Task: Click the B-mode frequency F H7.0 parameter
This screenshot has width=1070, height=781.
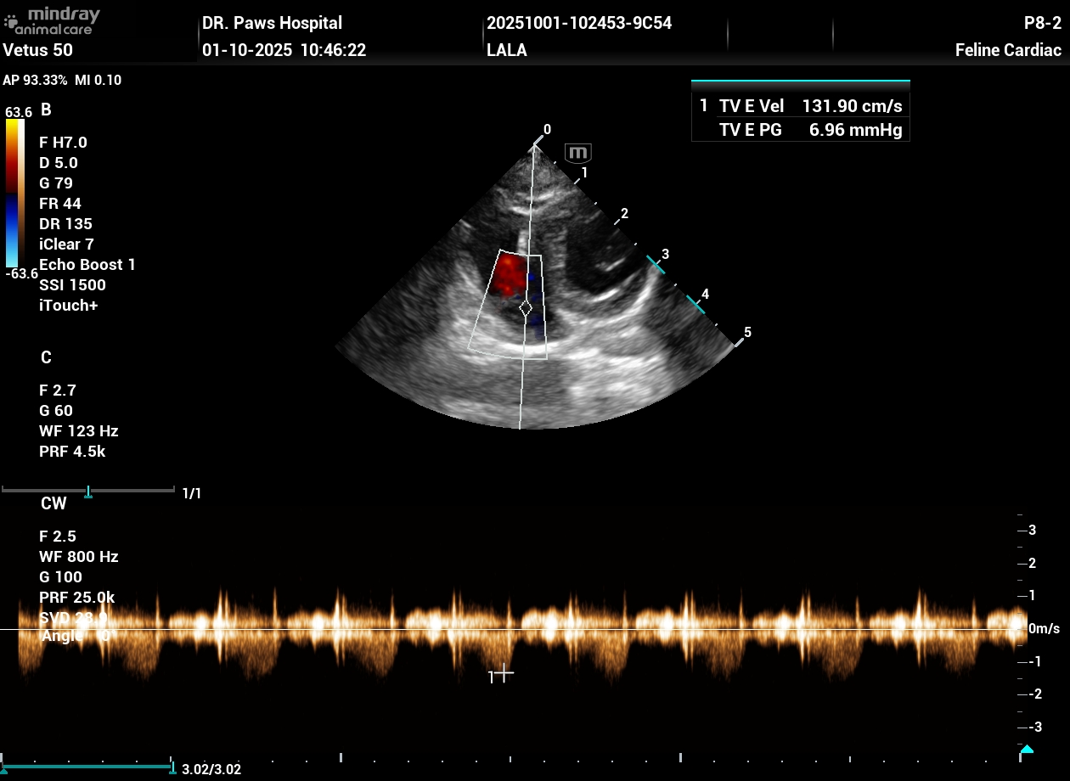Action: point(63,143)
